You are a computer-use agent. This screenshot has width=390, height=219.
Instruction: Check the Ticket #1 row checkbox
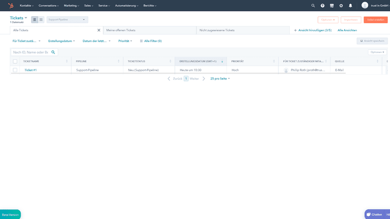[x=15, y=70]
